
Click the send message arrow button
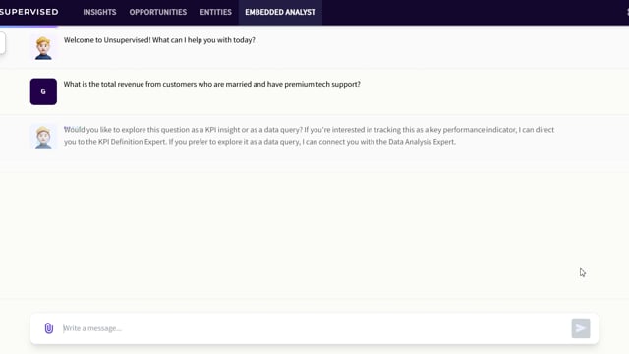pos(581,328)
